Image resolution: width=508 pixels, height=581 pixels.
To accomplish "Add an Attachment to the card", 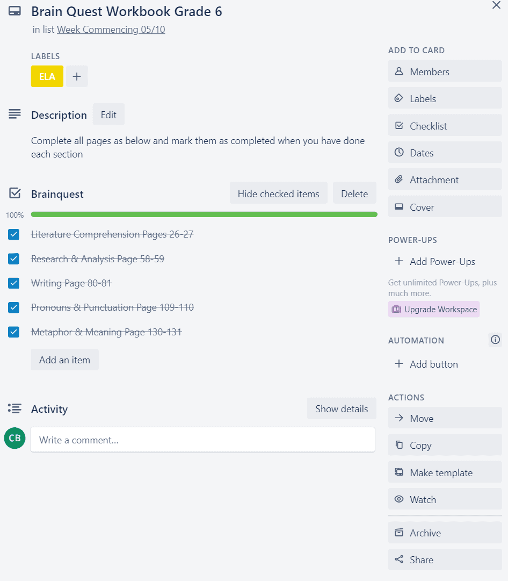I will click(445, 180).
